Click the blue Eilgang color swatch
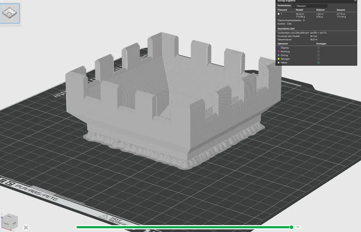The width and height of the screenshot is (361, 232). tap(279, 48)
